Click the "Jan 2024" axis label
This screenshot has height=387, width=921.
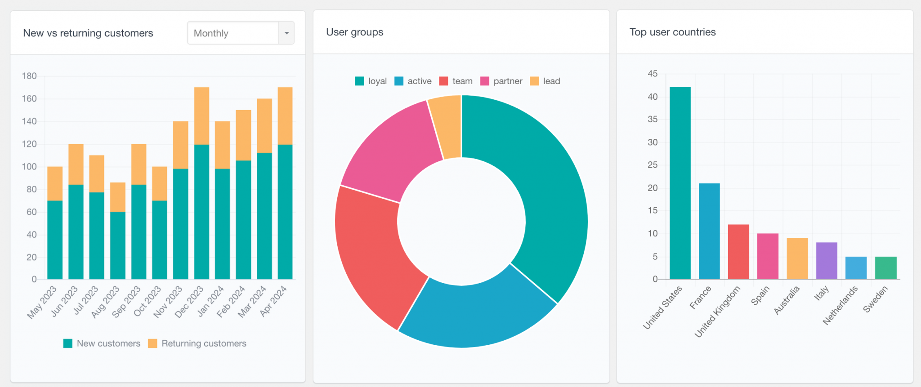tap(211, 301)
